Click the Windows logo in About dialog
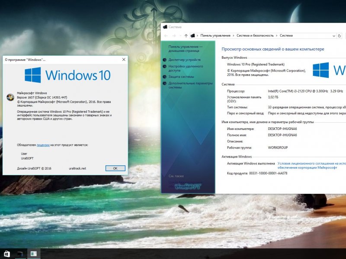 [33, 75]
